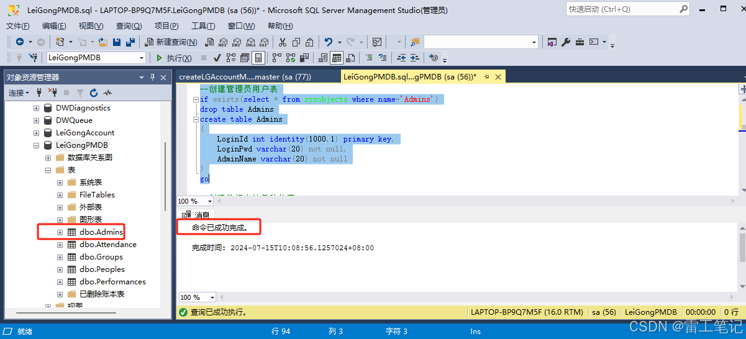746x339 pixels.
Task: Expand the DWDiagnostics database node
Action: point(36,108)
